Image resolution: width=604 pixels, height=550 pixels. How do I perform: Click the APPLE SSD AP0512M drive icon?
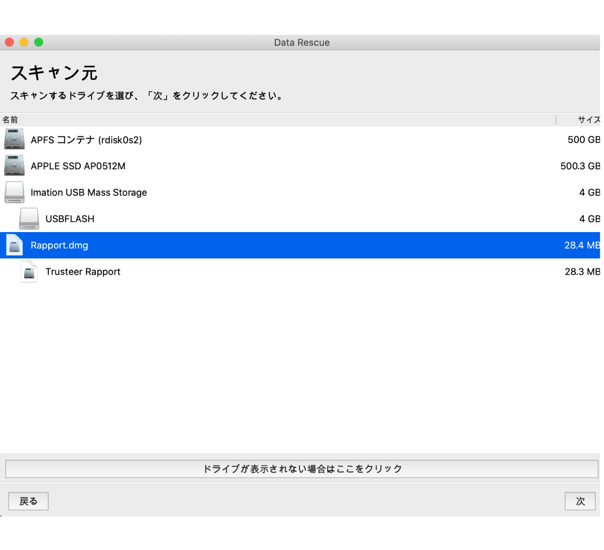tap(14, 166)
